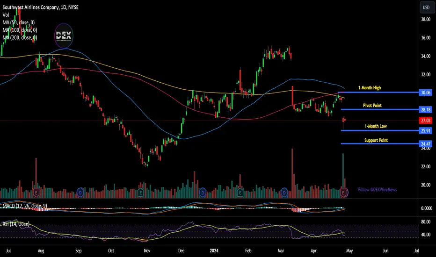Click May on the time axis

pyautogui.click(x=349, y=251)
